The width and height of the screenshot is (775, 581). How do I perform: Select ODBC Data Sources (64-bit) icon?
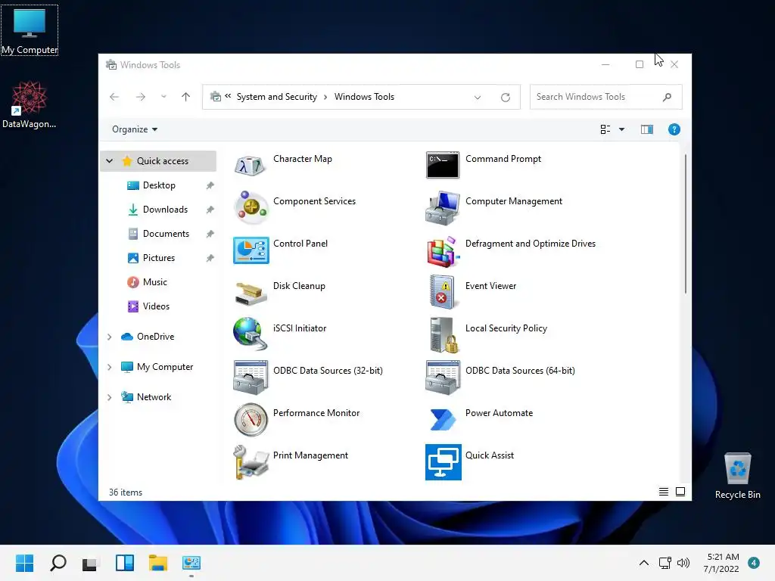click(442, 377)
